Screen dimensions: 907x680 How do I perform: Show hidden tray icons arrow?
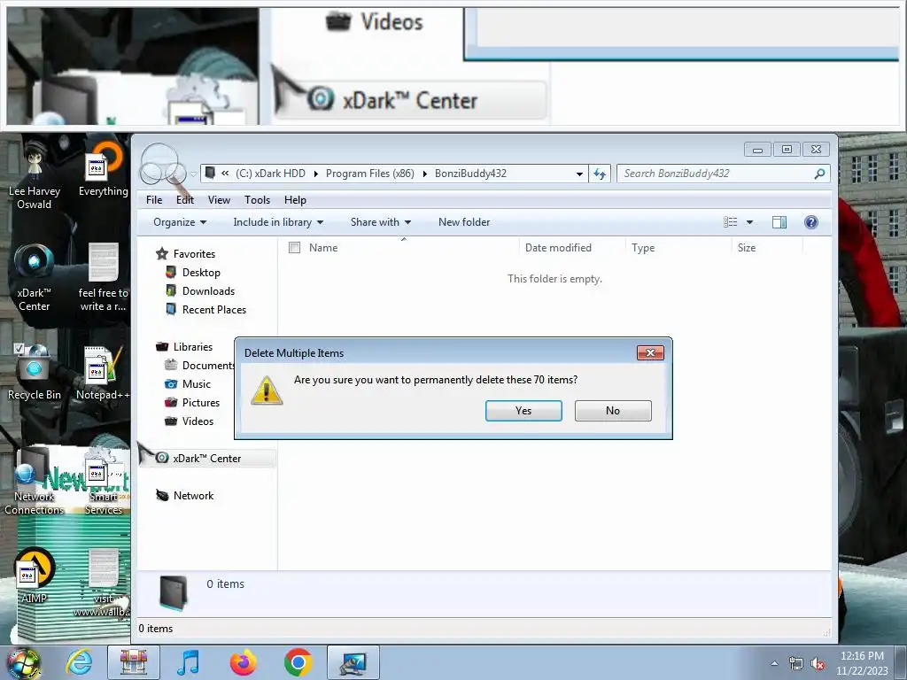tap(774, 663)
